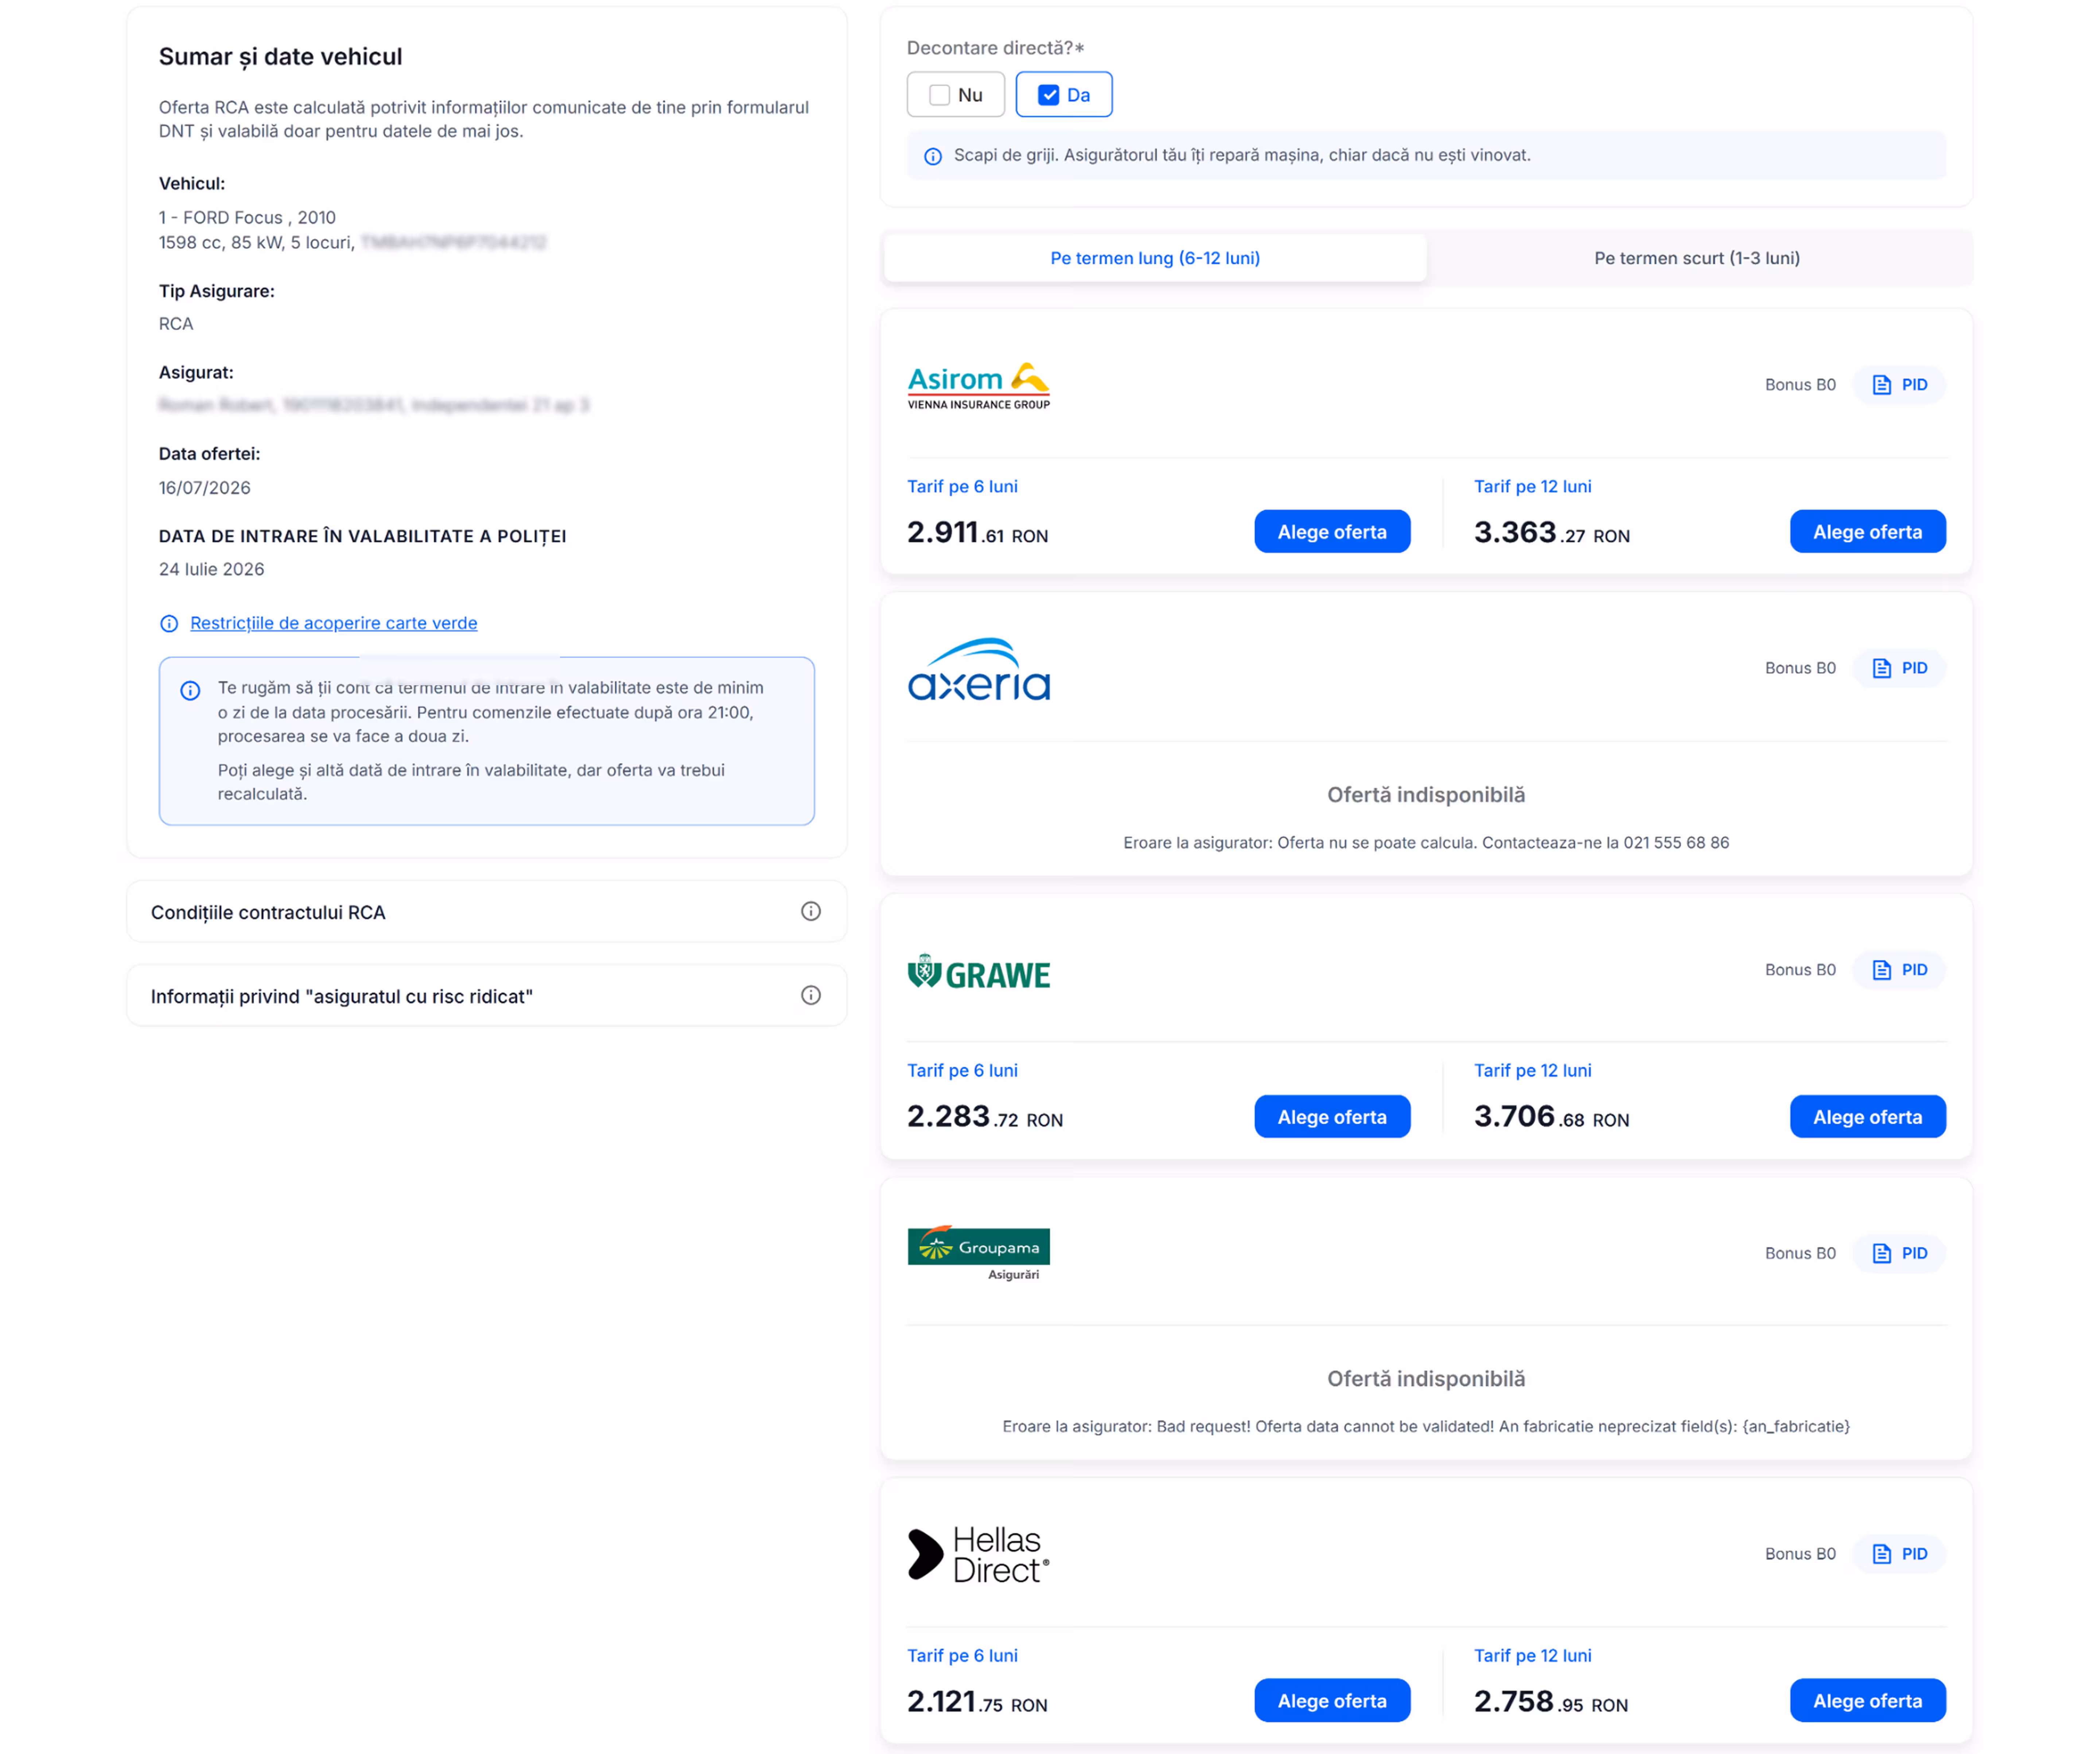
Task: Open the PID document for Axeria
Action: [x=1899, y=668]
